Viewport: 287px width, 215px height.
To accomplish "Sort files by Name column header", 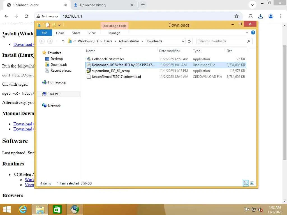I will point(121,51).
